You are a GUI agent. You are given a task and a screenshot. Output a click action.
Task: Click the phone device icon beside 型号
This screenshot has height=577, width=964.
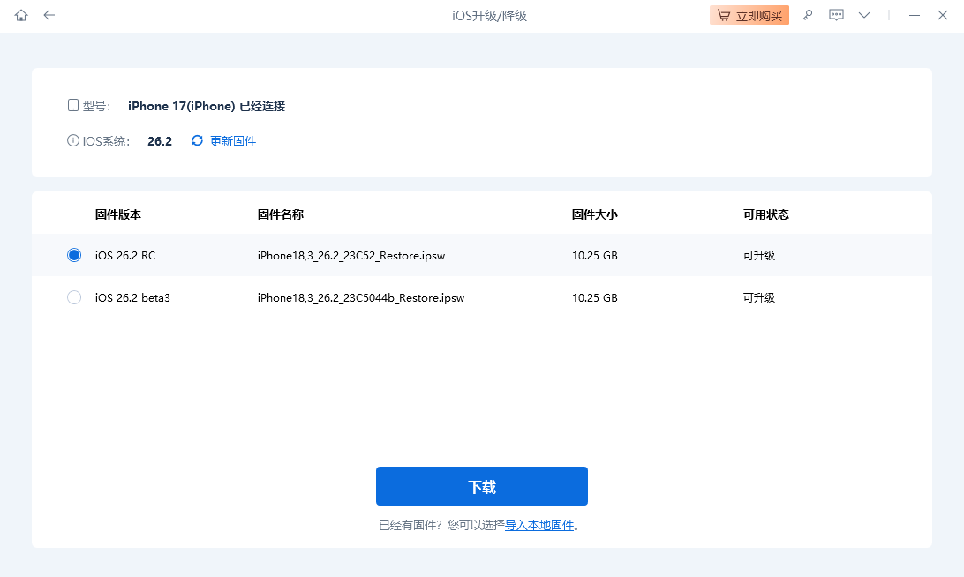tap(72, 104)
